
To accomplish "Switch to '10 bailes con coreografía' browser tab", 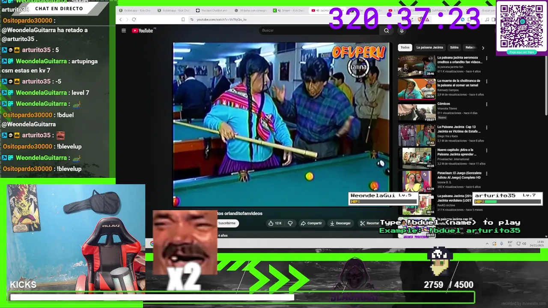I will pos(251,10).
